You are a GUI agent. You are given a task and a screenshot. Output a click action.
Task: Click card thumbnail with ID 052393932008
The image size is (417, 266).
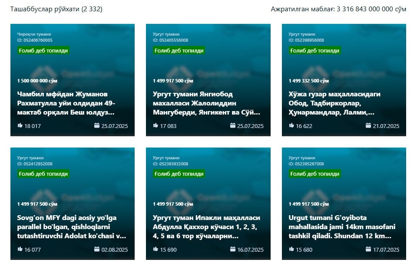208,204
